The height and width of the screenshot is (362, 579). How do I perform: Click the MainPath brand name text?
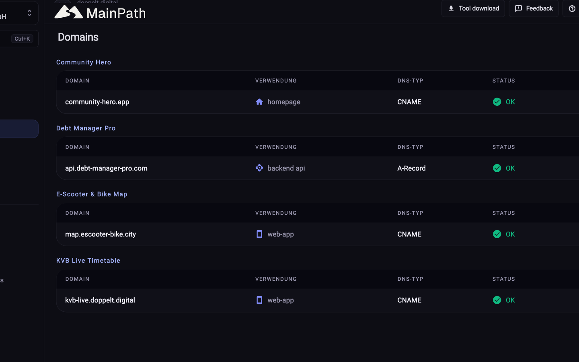116,13
